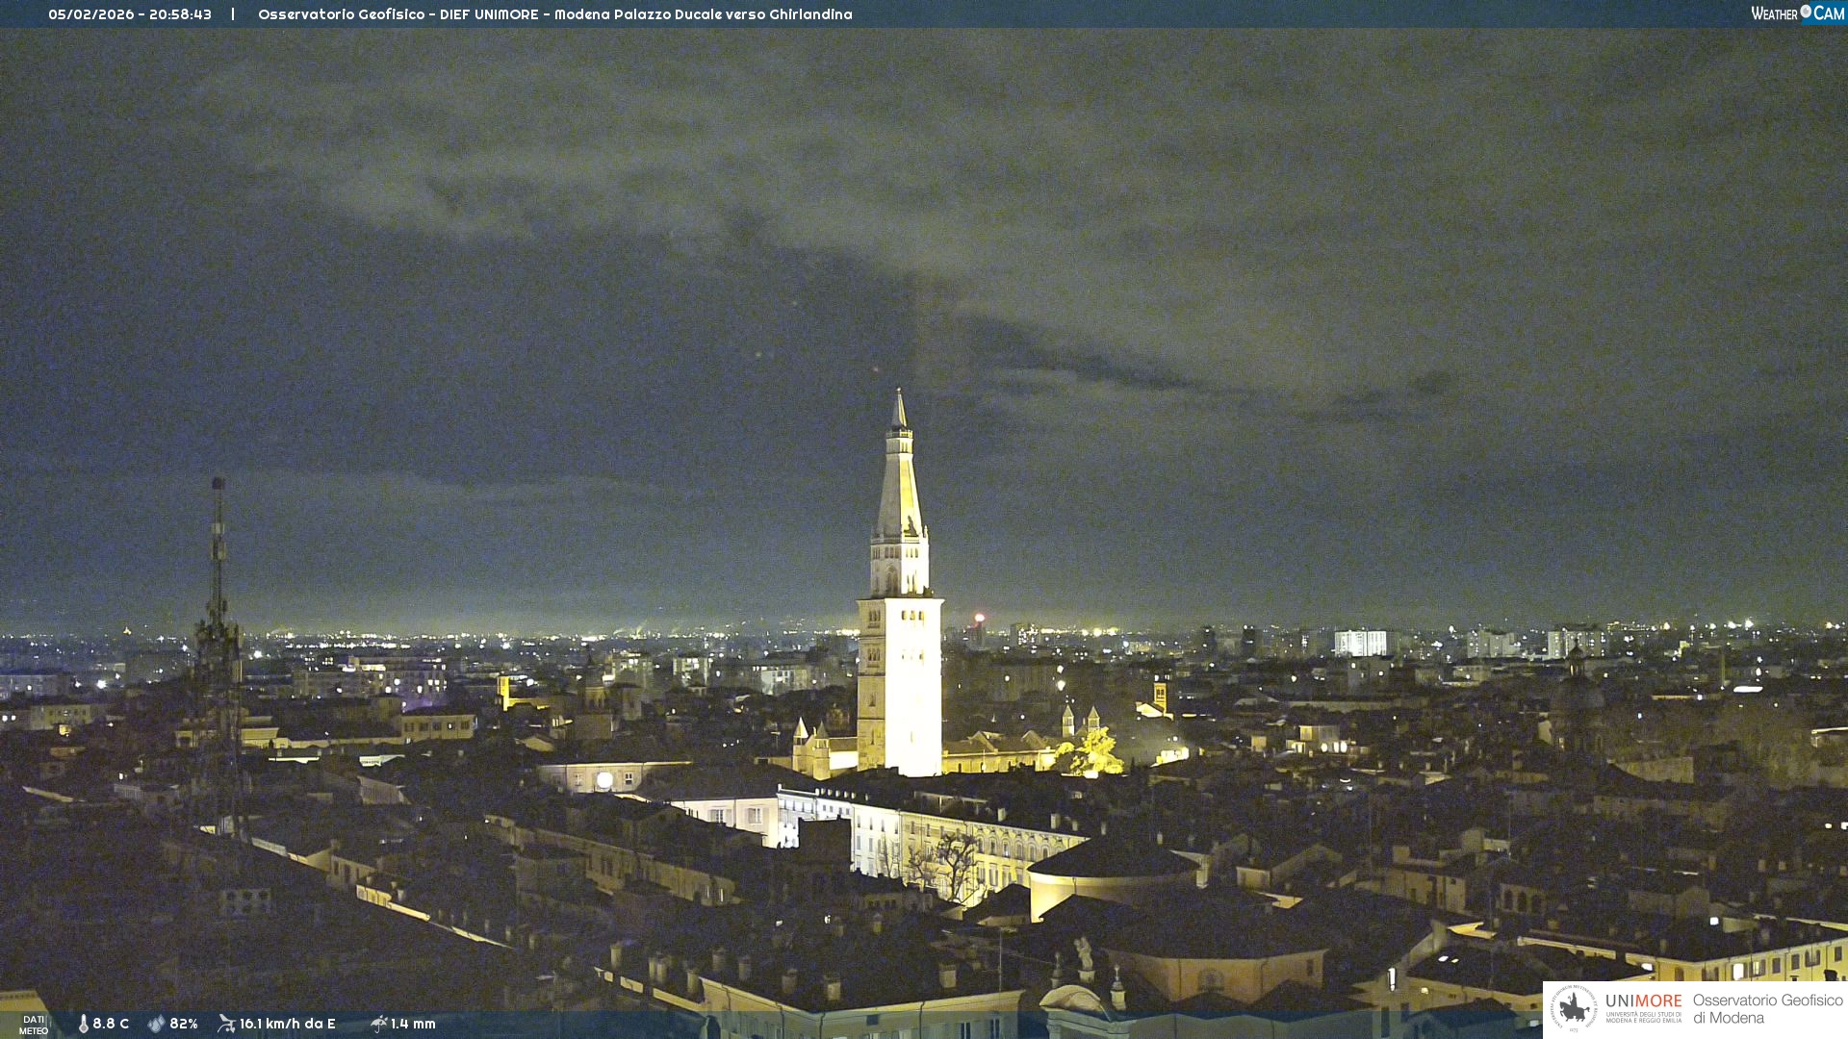Click the humidity water drops icon
The width and height of the screenshot is (1848, 1039).
156,1024
